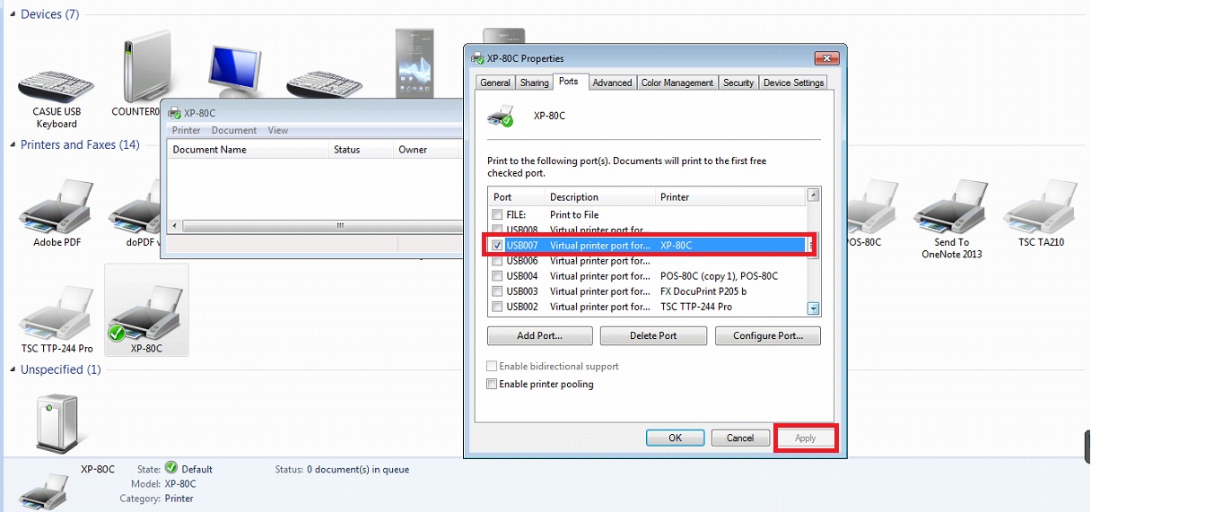Collapse the Unspecified (1) group
This screenshot has width=1205, height=512.
tap(13, 370)
